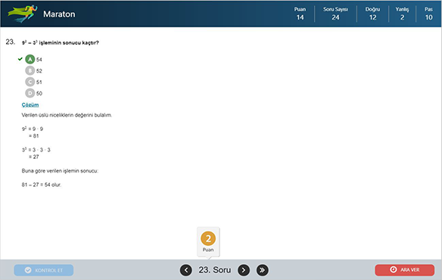Click the '= 81' solution line

[33, 136]
